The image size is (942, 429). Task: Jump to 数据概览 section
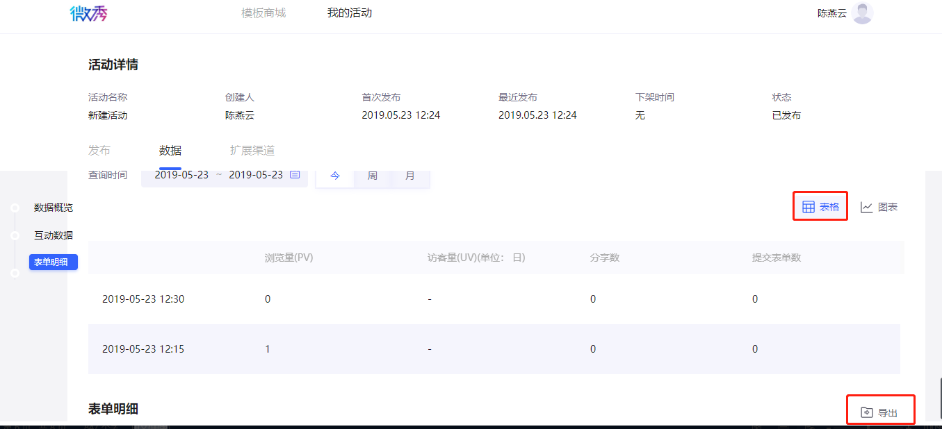tap(54, 208)
